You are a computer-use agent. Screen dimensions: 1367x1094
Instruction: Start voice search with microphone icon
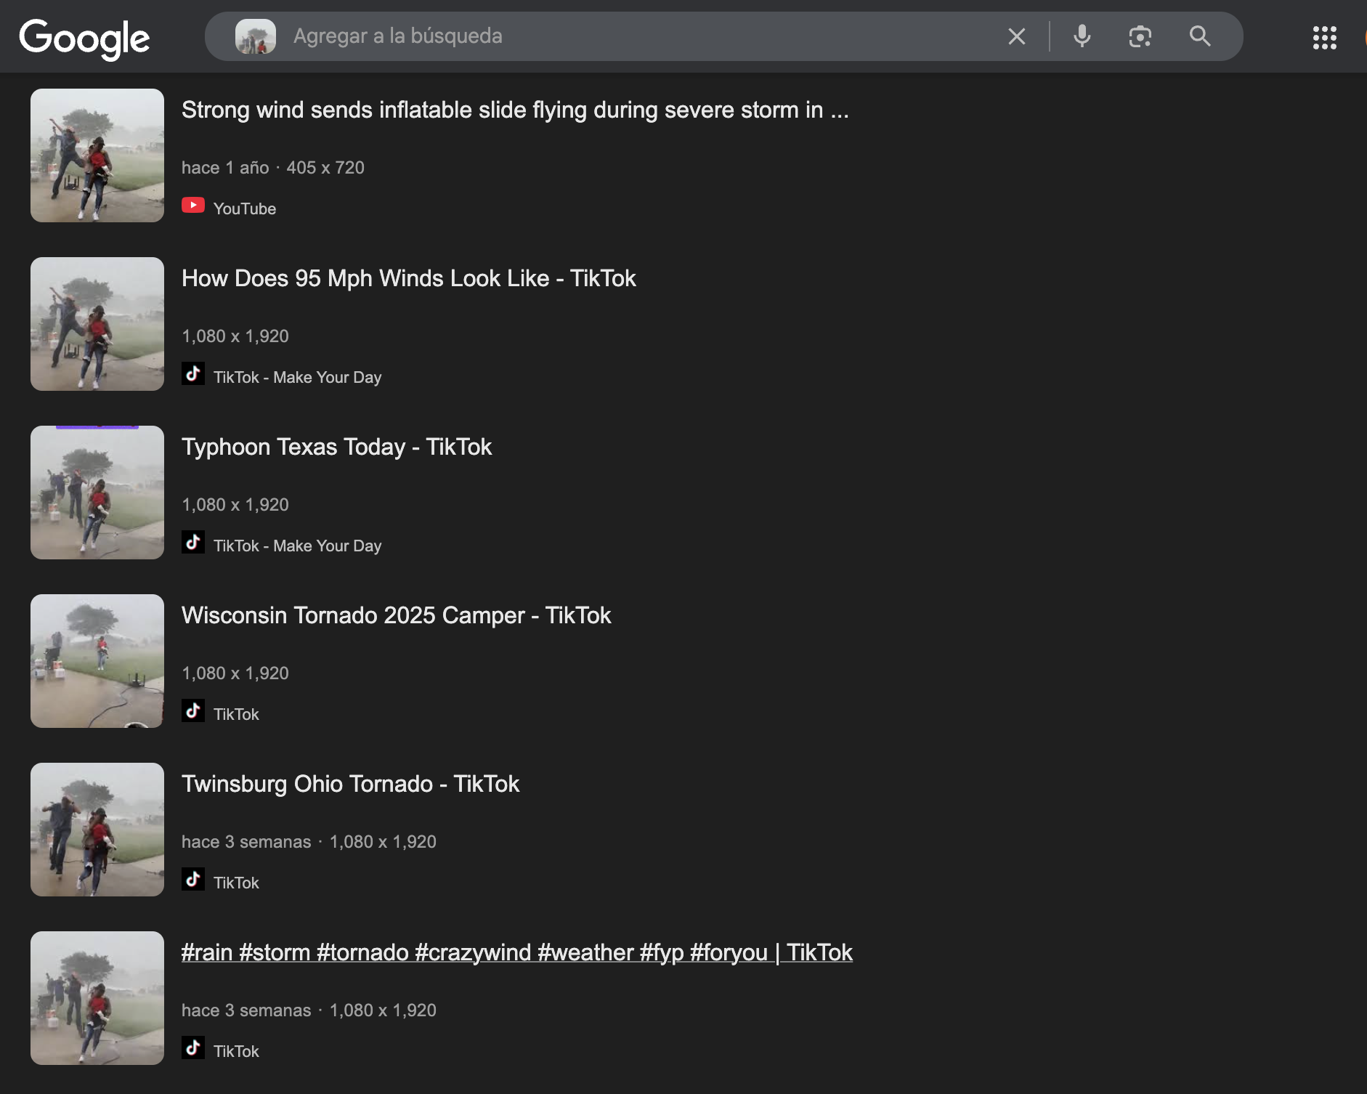(1082, 36)
